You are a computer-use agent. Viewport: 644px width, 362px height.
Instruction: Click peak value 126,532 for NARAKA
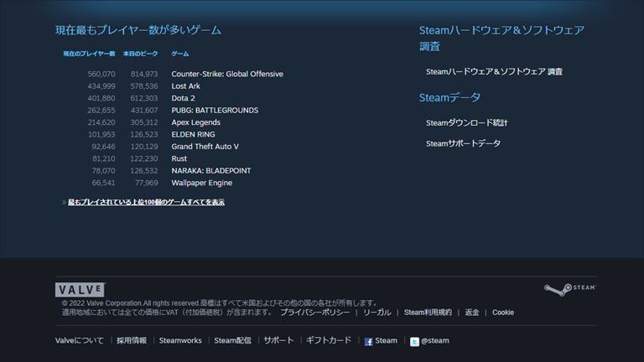point(144,171)
